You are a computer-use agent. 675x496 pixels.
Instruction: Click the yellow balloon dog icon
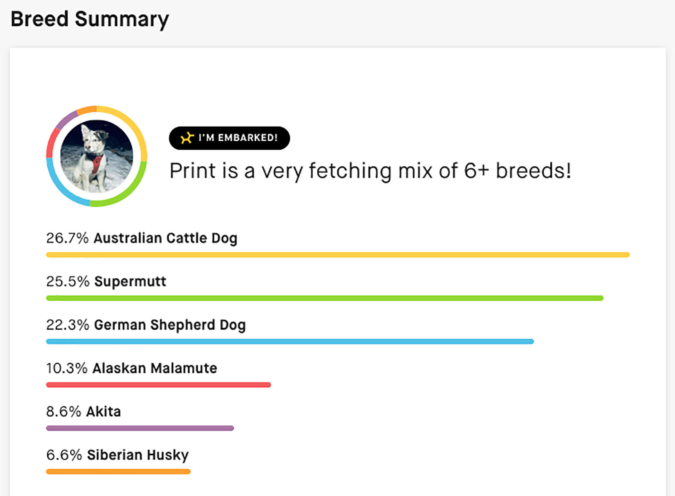187,138
